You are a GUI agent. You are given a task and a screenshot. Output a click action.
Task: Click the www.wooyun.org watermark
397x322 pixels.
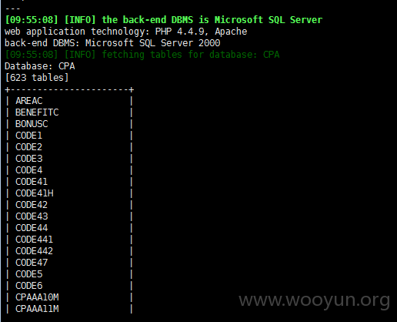[315, 300]
